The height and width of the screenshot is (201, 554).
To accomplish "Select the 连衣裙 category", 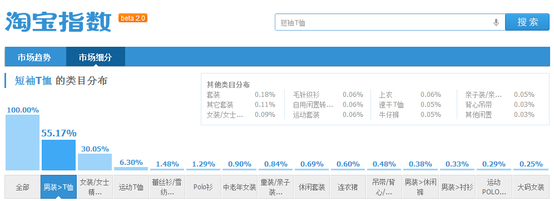I will [348, 187].
